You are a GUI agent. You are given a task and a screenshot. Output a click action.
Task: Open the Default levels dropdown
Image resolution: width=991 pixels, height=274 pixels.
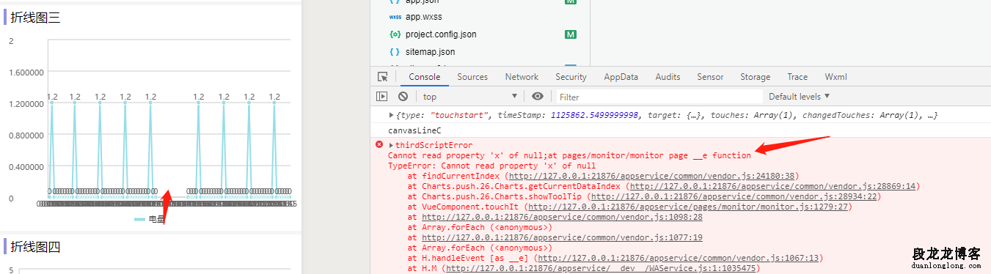800,97
